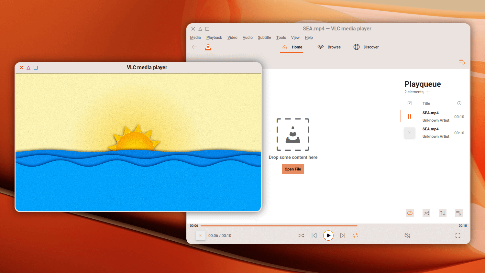
Task: Click the dashed drop-content cone area
Action: (293, 135)
